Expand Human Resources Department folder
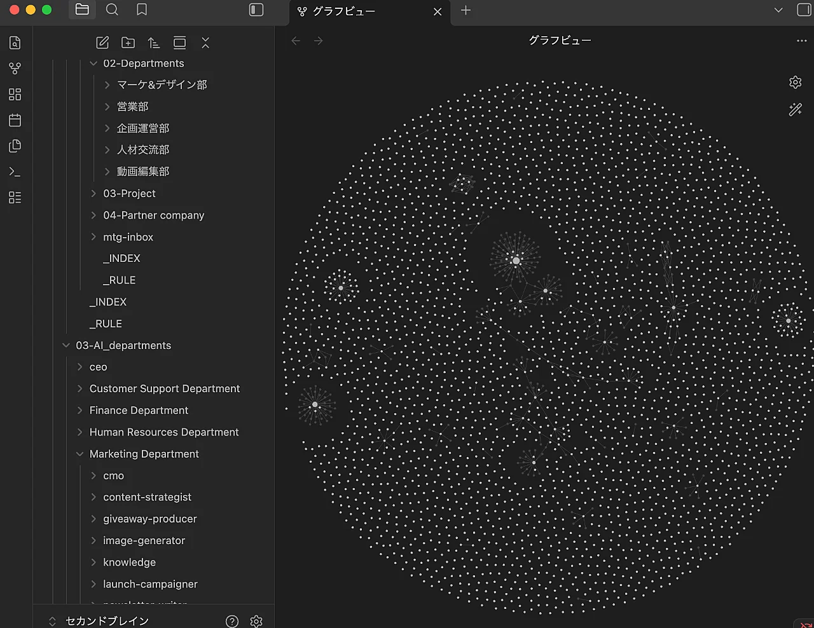 coord(79,432)
